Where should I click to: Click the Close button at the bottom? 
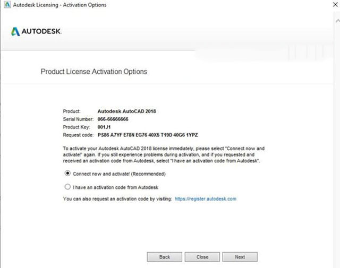pyautogui.click(x=202, y=257)
